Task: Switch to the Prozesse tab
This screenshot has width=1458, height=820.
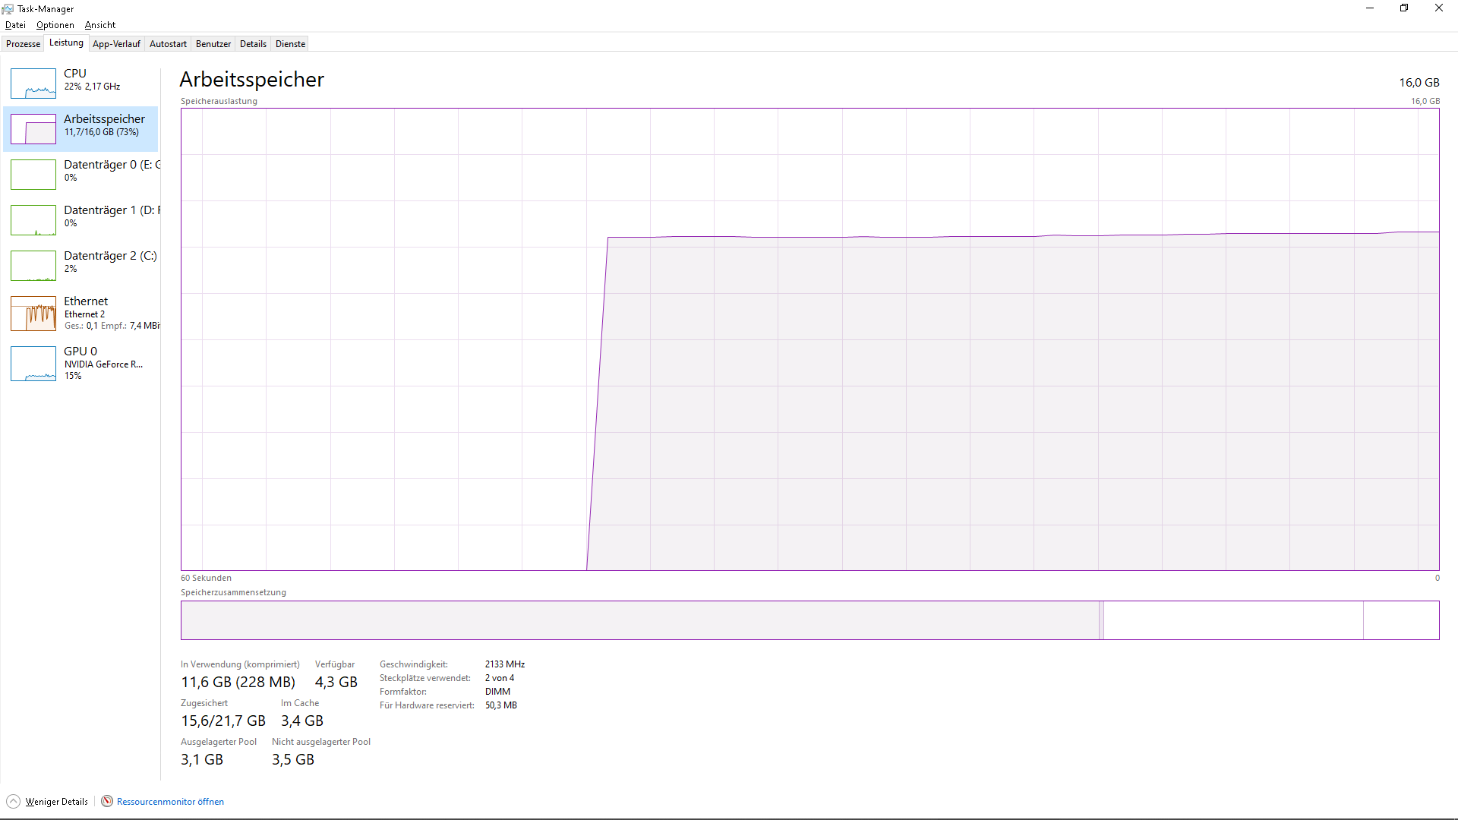Action: pyautogui.click(x=23, y=43)
